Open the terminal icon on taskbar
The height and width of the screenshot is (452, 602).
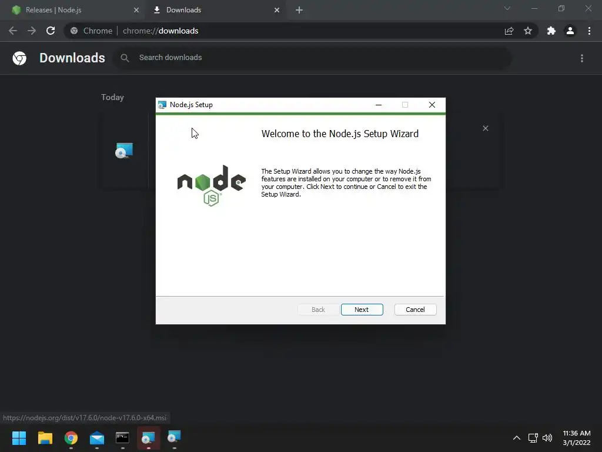tap(122, 437)
